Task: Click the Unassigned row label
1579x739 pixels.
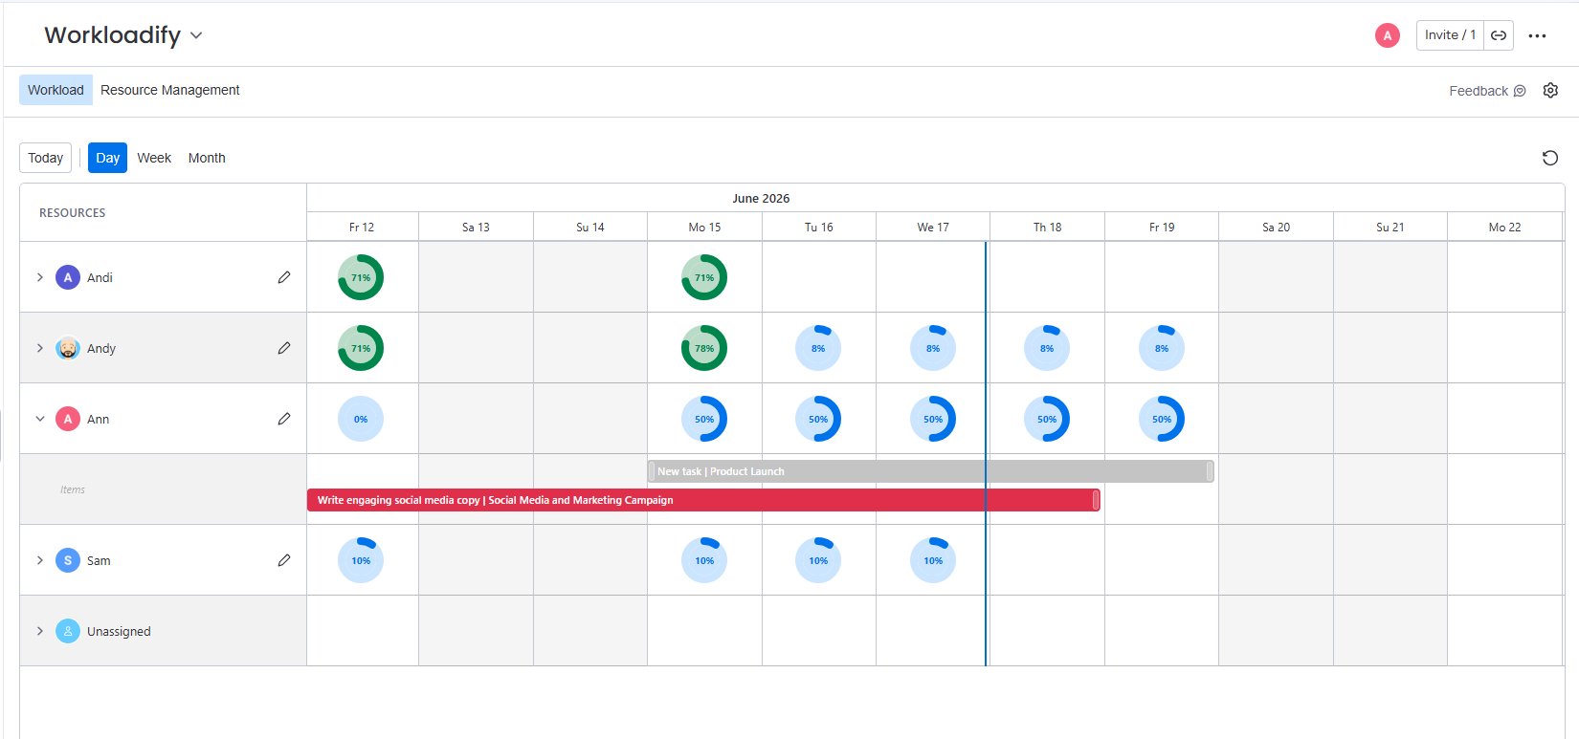Action: (119, 631)
